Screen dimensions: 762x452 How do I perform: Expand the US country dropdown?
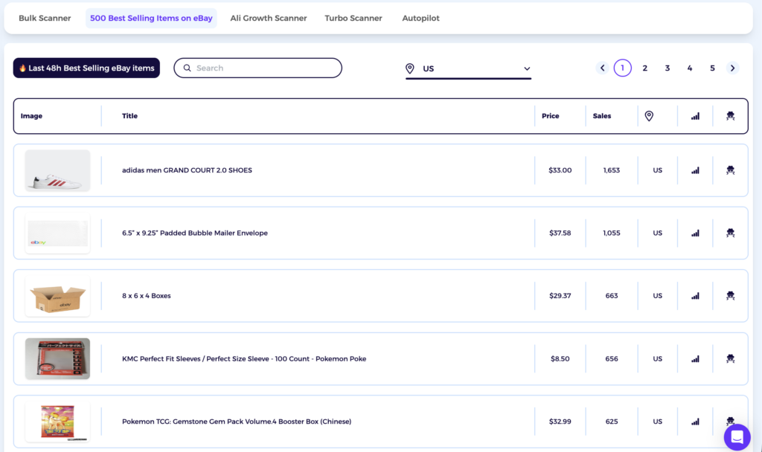click(x=469, y=69)
